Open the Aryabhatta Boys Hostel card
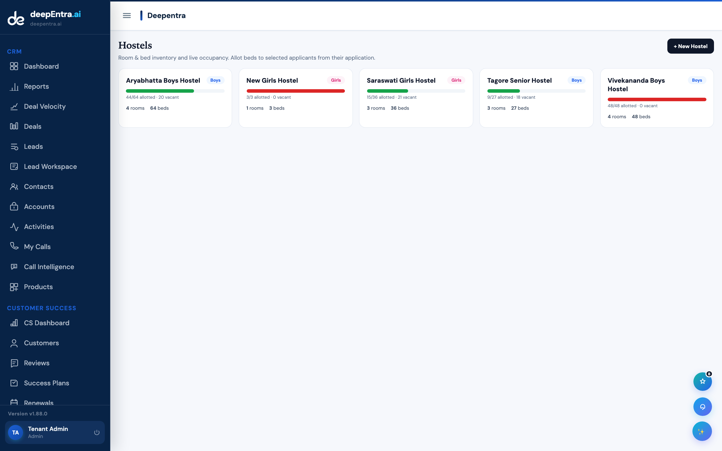722x451 pixels. pyautogui.click(x=175, y=98)
